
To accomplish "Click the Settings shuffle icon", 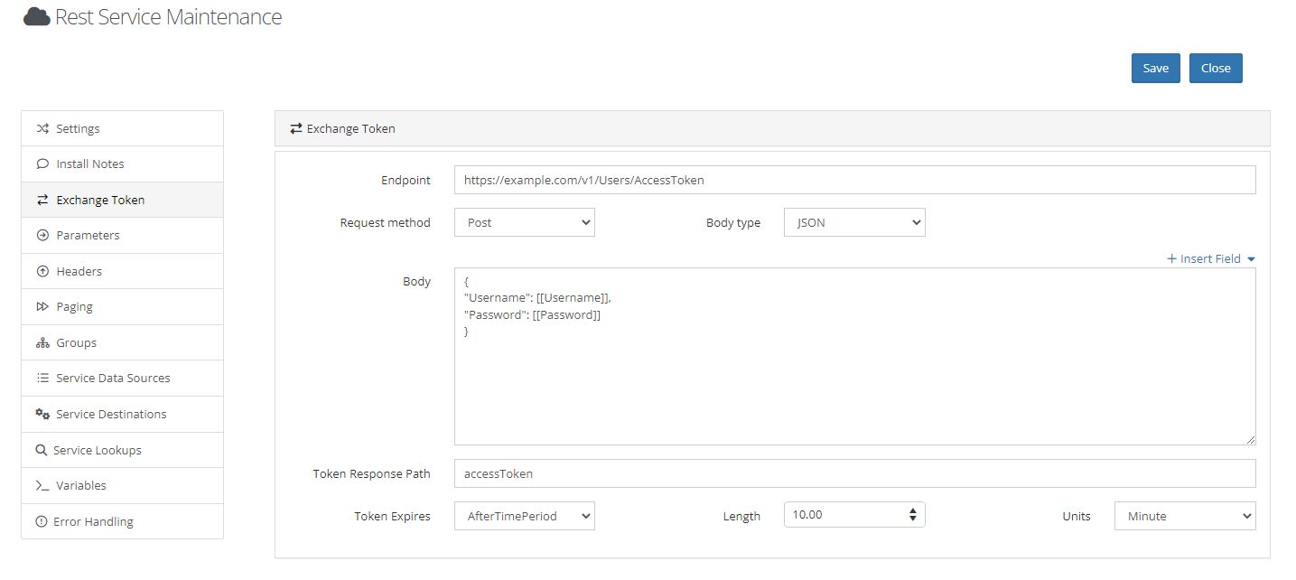I will tap(42, 128).
